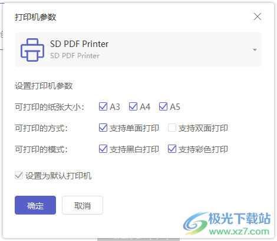Uncheck the A3 paper size checkbox
The width and height of the screenshot is (277, 241).
103,106
